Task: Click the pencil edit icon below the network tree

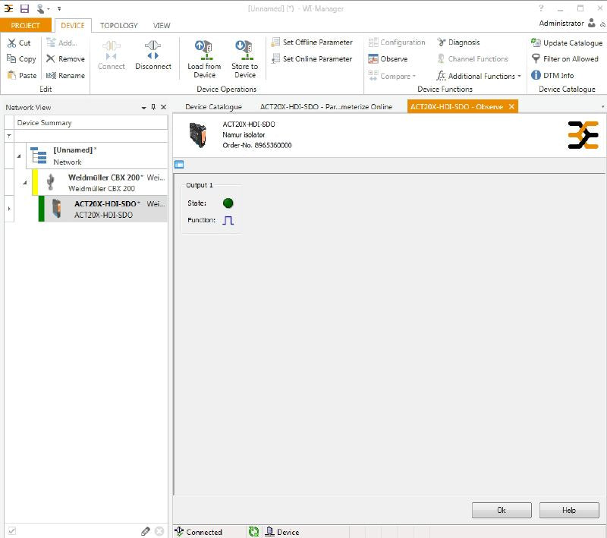Action: pyautogui.click(x=146, y=531)
